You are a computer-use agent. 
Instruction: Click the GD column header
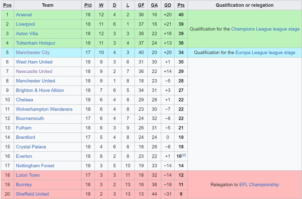tap(168, 5)
